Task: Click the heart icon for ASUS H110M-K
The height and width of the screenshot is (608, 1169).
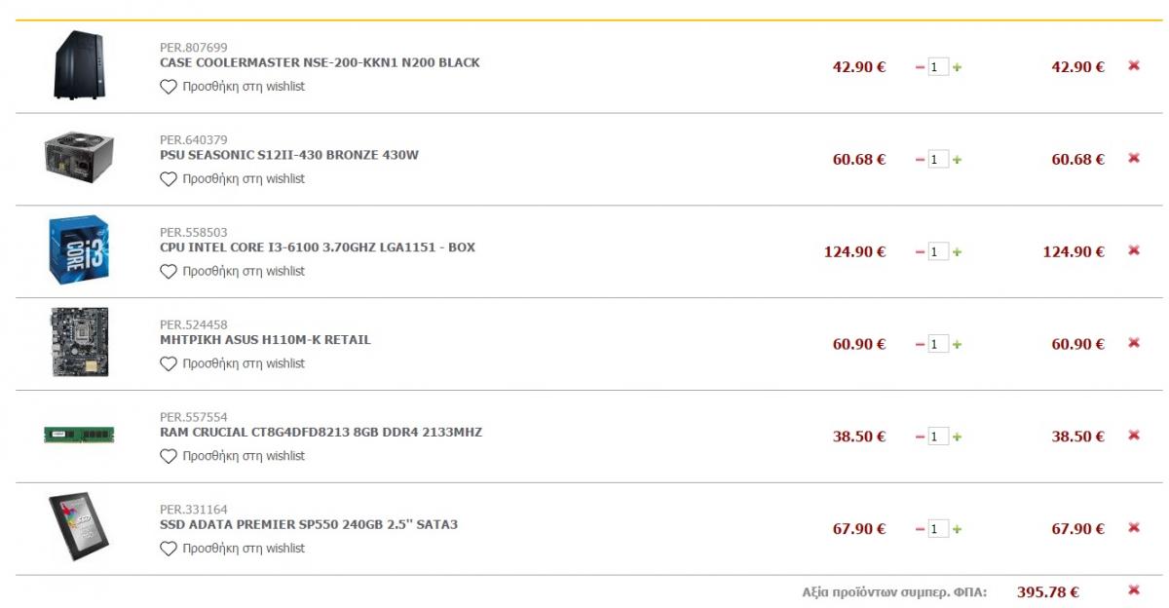Action: click(x=169, y=363)
